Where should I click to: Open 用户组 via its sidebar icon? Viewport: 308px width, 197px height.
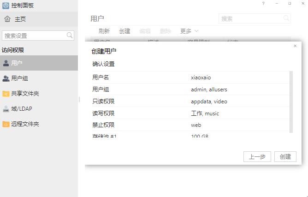(x=6, y=78)
